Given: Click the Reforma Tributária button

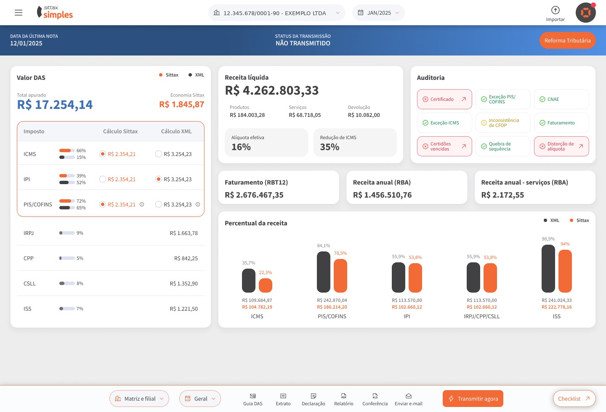Looking at the screenshot, I should (567, 40).
